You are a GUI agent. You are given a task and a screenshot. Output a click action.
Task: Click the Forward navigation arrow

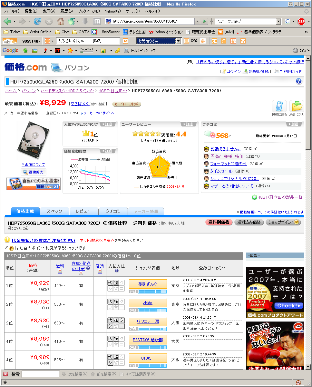(x=22, y=21)
